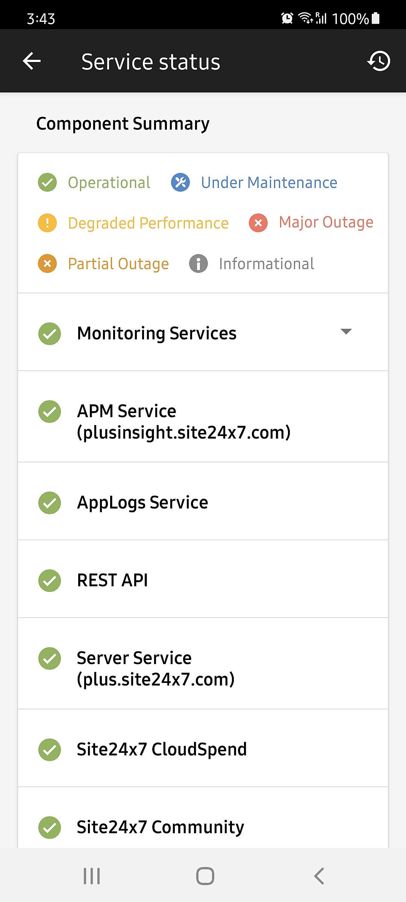Open Android recent apps button
The width and height of the screenshot is (406, 902).
click(92, 876)
